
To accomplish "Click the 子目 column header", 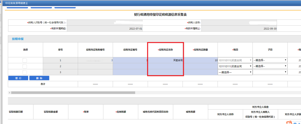I will [x=270, y=50].
